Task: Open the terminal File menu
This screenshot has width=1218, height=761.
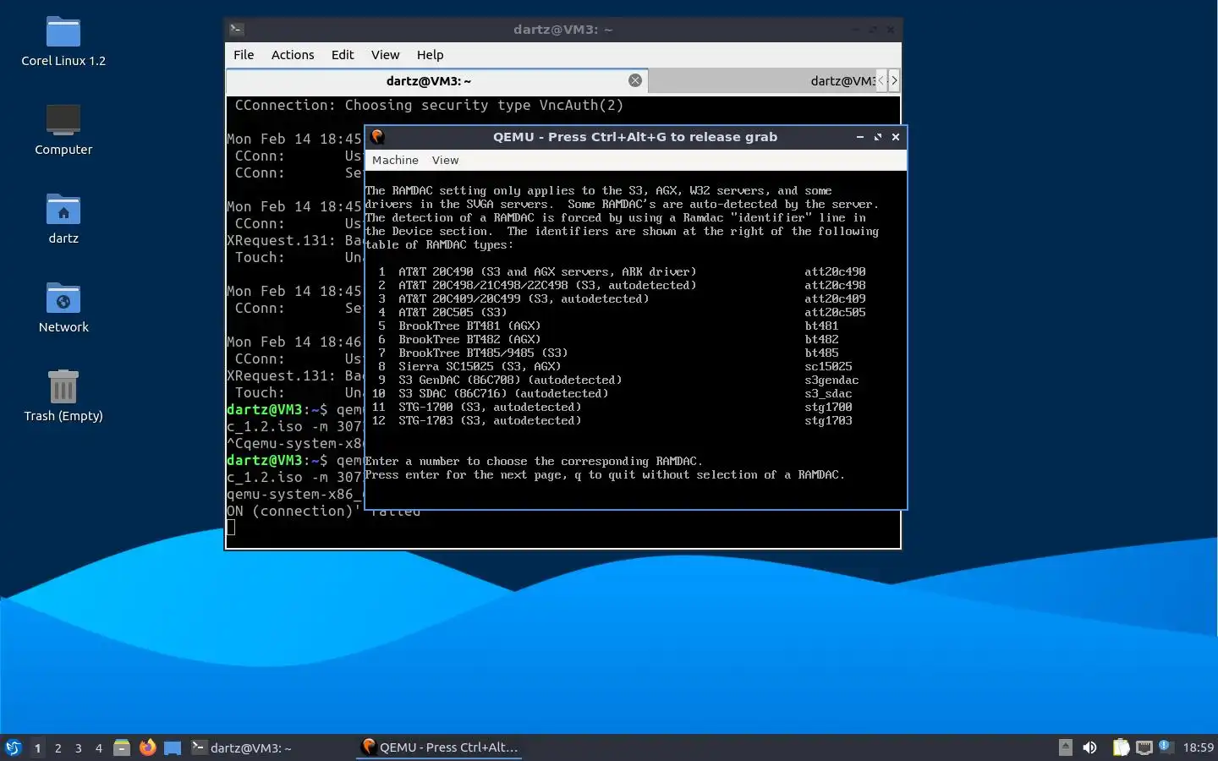Action: 244,55
